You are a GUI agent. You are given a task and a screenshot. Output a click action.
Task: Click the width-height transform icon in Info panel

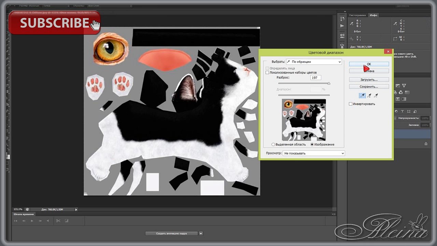(x=395, y=39)
